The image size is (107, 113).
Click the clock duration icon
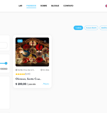[x=41, y=70]
